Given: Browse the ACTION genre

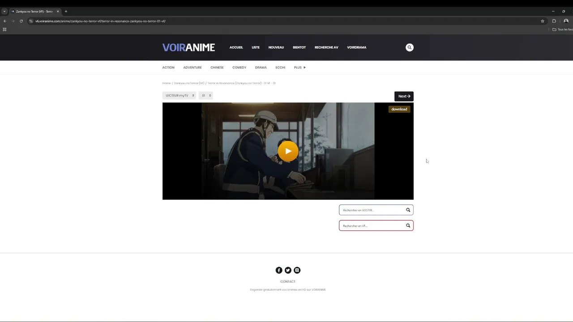Looking at the screenshot, I should (x=168, y=68).
